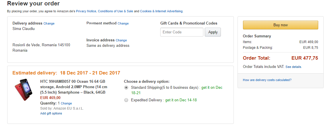Viewport: 328px width, 127px height.
Task: Click the Buy now button
Action: pos(280,25)
